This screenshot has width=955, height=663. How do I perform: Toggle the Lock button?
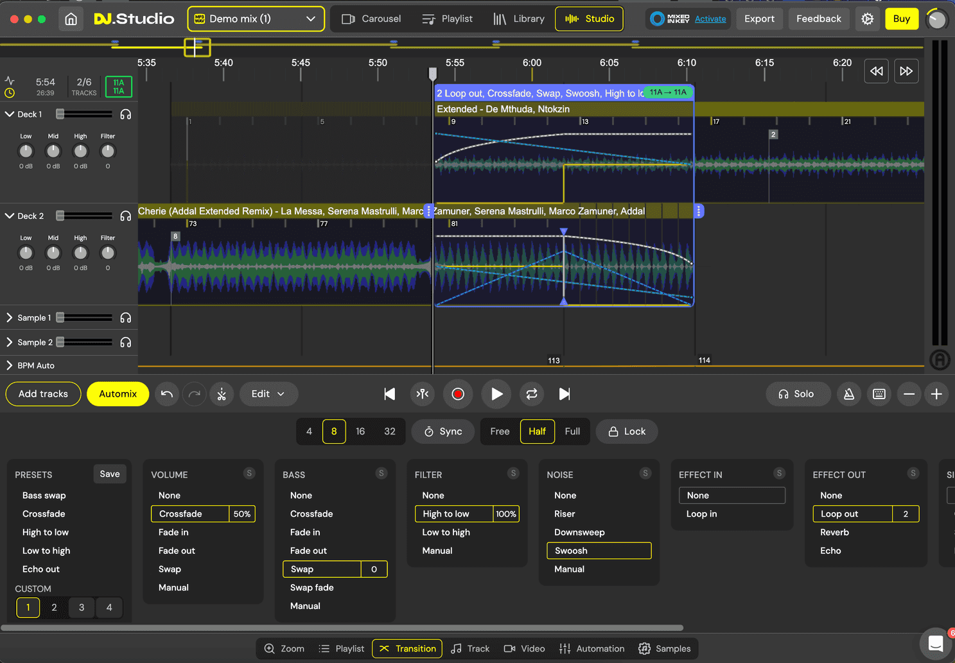[627, 431]
